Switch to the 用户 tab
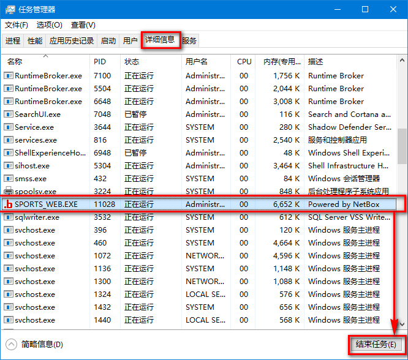This screenshot has height=360, width=408. (130, 41)
